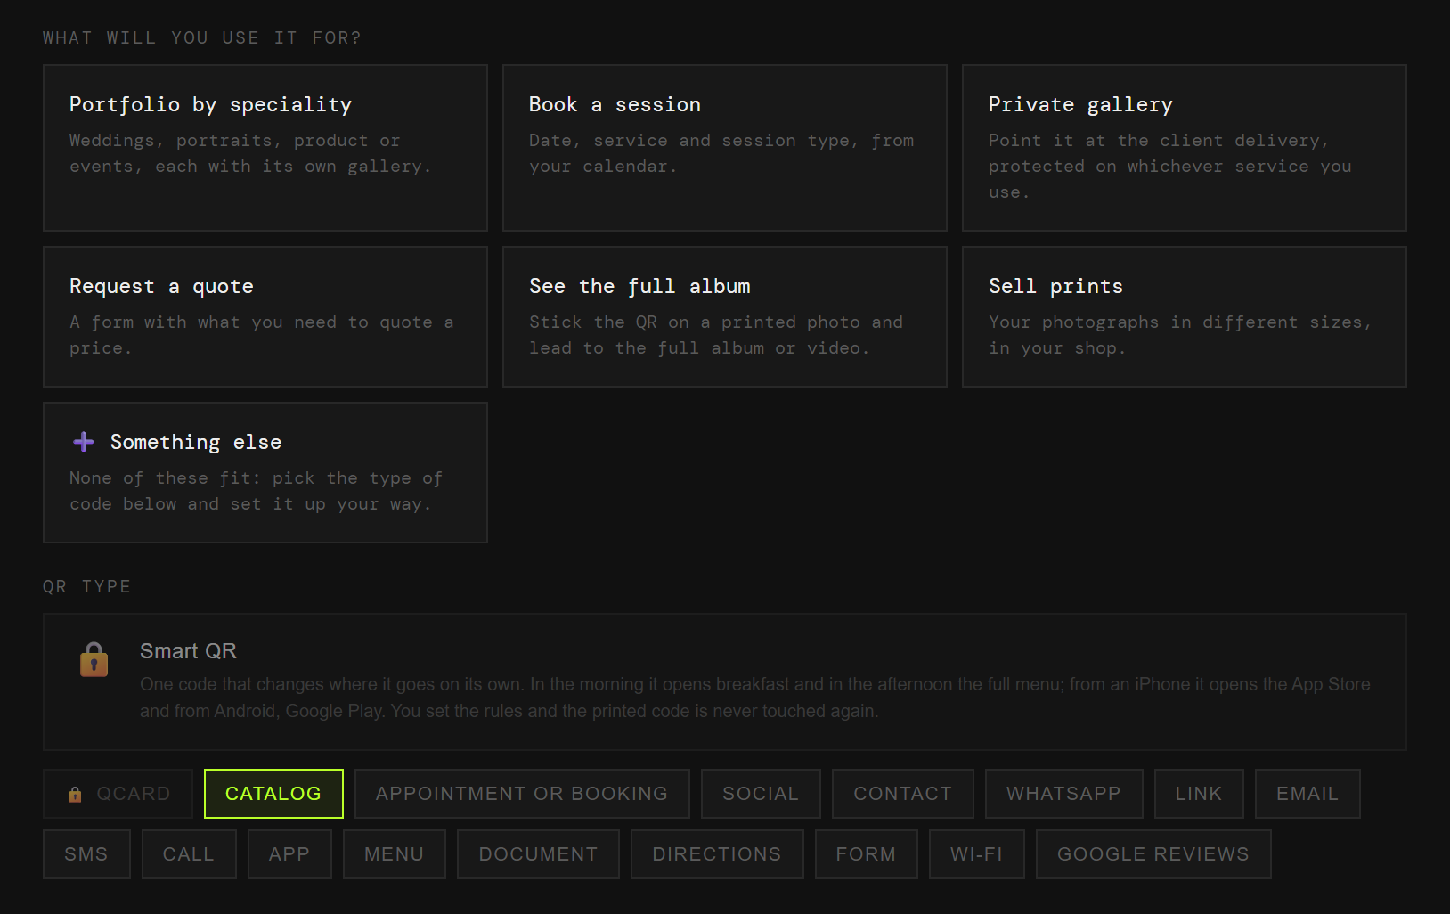The width and height of the screenshot is (1450, 914).
Task: Select the WHATSAPP QR type
Action: [x=1064, y=794]
